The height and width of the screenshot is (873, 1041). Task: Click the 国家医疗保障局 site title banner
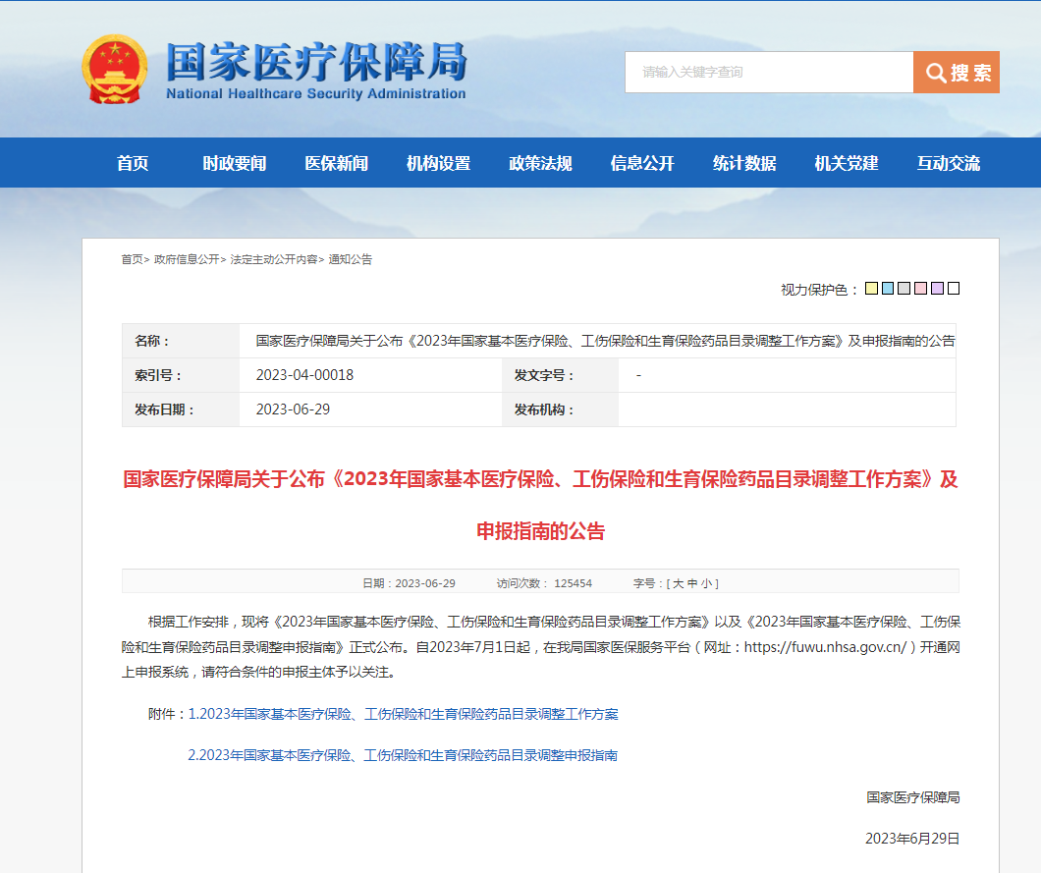[316, 70]
